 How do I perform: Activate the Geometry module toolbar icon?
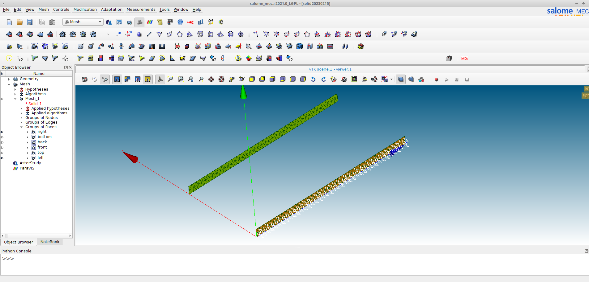pyautogui.click(x=129, y=22)
